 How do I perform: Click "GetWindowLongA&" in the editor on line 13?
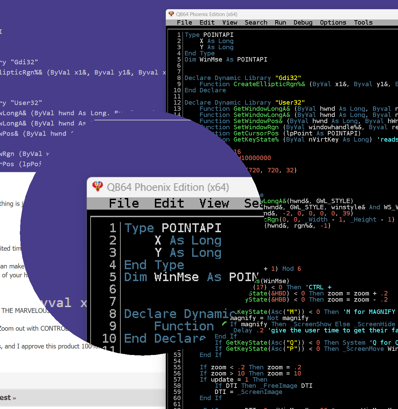click(262, 109)
